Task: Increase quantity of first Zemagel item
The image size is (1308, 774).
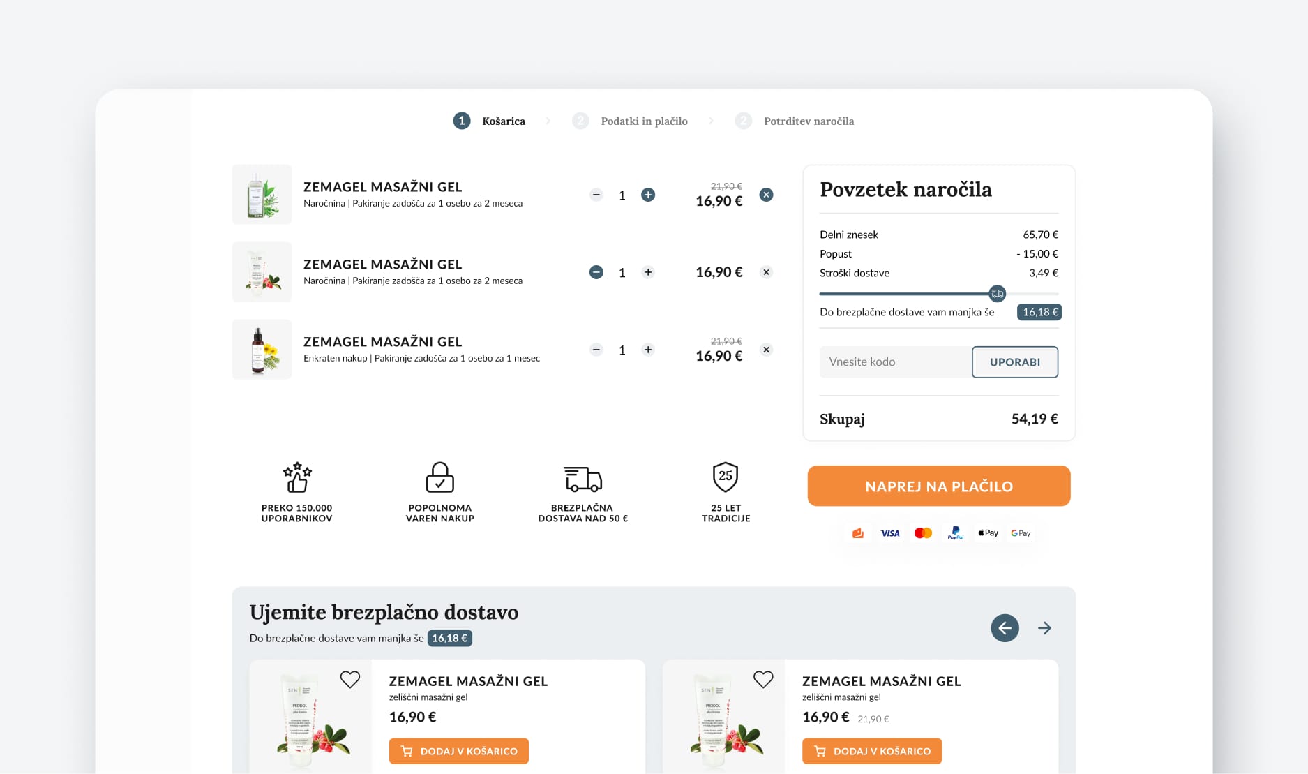Action: [x=648, y=195]
